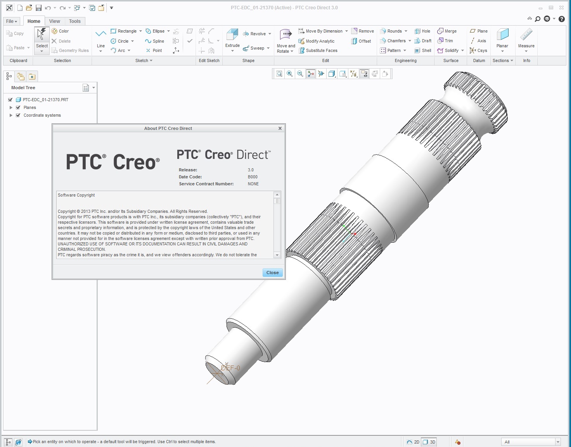Select PTC-EDC_01-21370.PRT in the model tree

[x=45, y=100]
